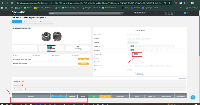The image size is (200, 105).
Task: Play the product video thumbnail
Action: point(51,48)
